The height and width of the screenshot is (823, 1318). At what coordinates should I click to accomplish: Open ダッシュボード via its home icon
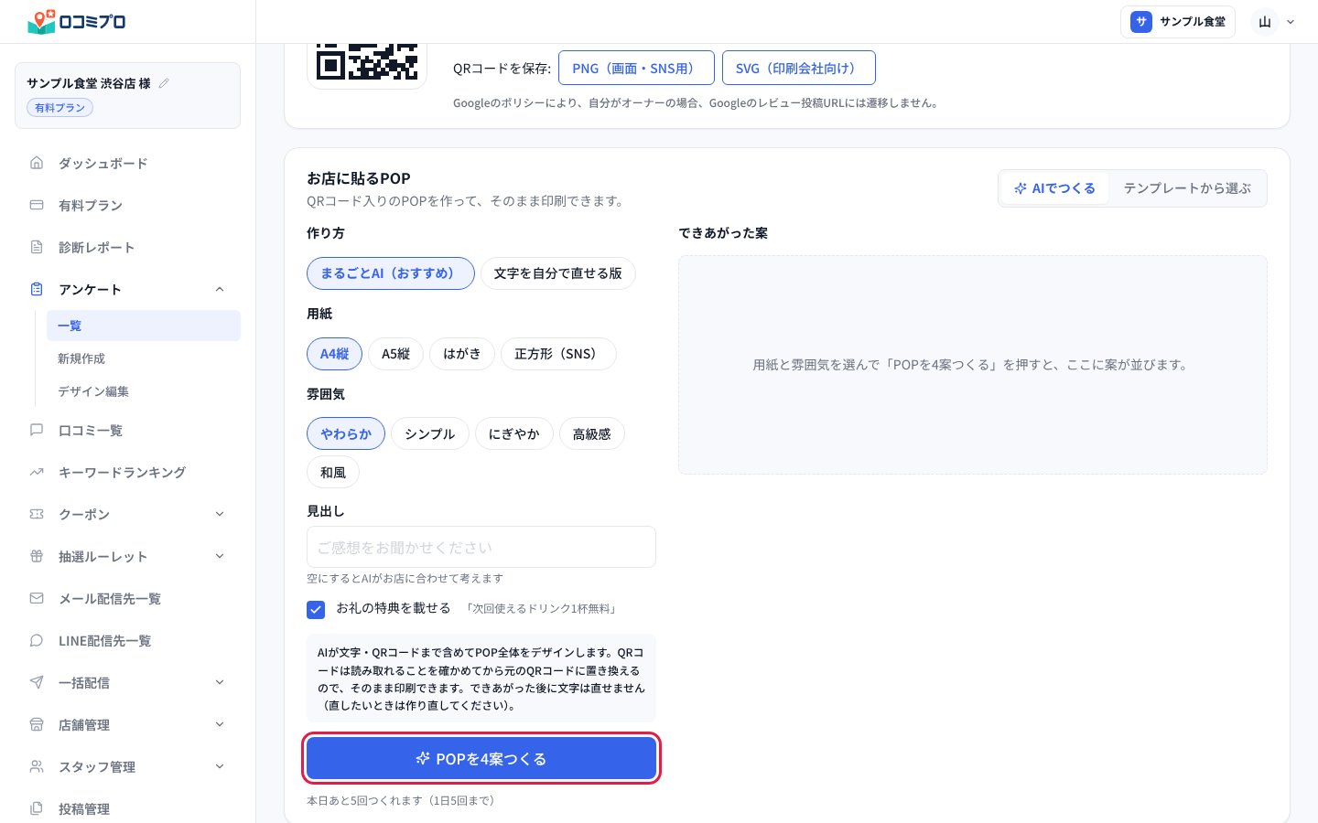pos(37,163)
